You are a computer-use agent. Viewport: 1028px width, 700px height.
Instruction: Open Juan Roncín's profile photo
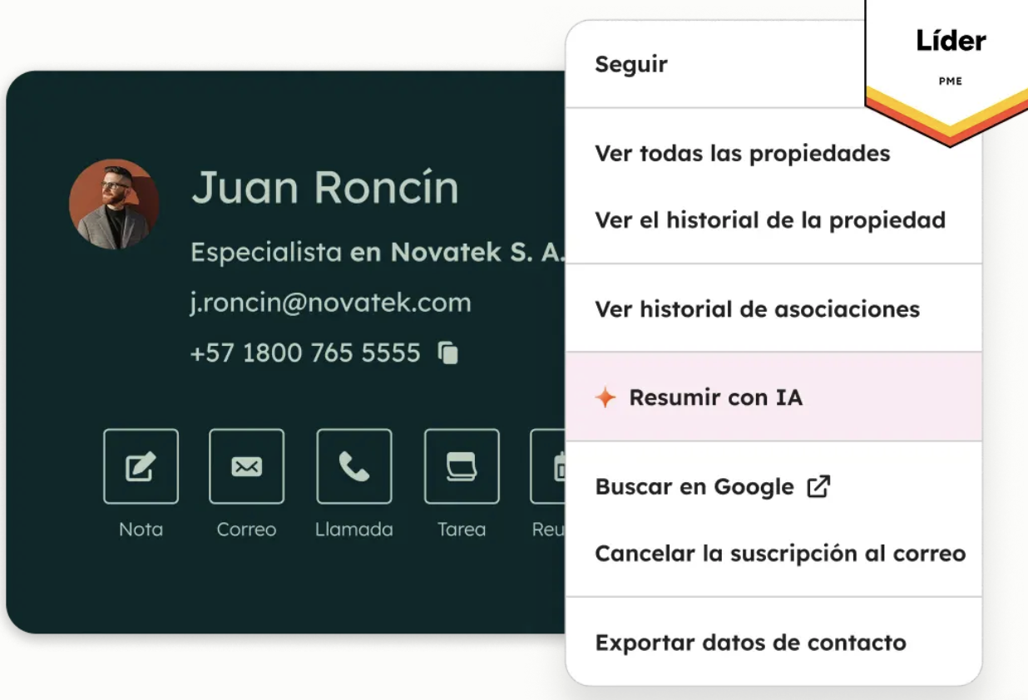(x=115, y=204)
